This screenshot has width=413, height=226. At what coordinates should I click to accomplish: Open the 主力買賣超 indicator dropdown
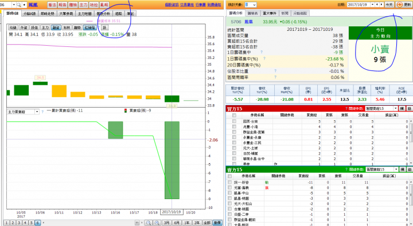pos(37,112)
